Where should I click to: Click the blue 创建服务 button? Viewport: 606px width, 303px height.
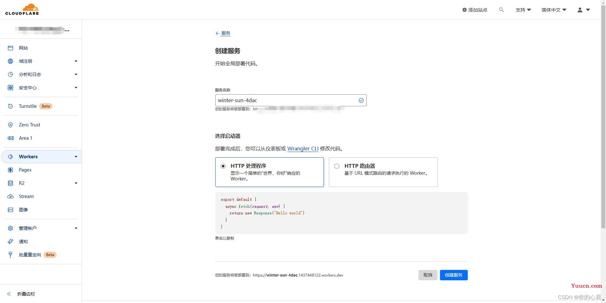coord(454,275)
